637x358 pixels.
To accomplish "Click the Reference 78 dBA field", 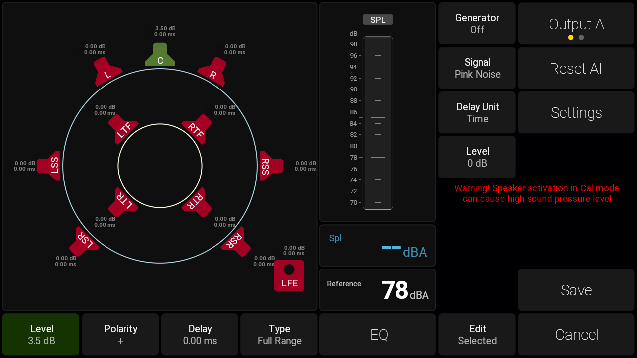I will point(377,290).
